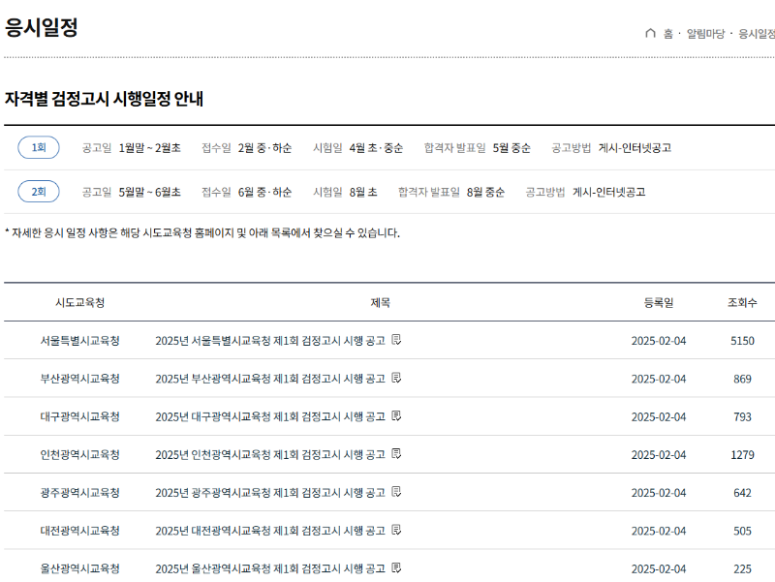
Task: Click 1회 합격자 발표일 value 5월 중순
Action: click(511, 148)
